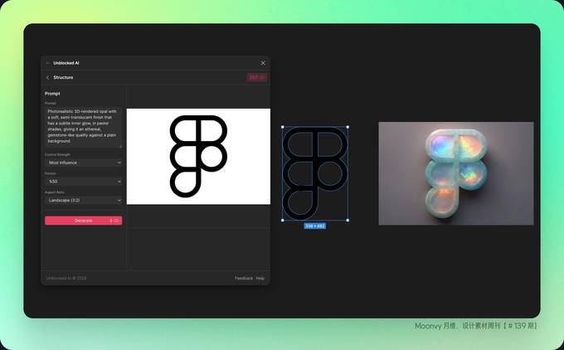
Task: Select the black Figma logo vector on canvas
Action: 315,173
